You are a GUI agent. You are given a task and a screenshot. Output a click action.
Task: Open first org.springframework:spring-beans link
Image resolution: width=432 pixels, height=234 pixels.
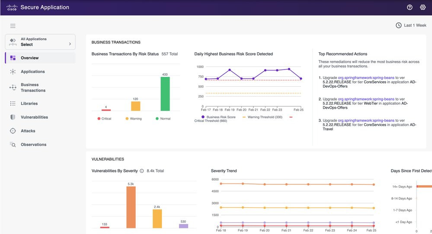366,78
